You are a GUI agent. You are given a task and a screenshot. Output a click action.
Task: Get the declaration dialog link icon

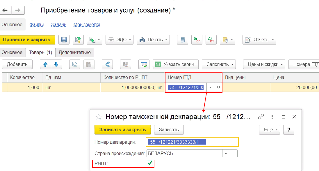(x=261, y=117)
